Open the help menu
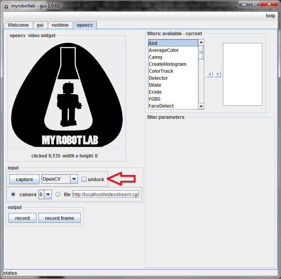The height and width of the screenshot is (279, 281). point(270,16)
